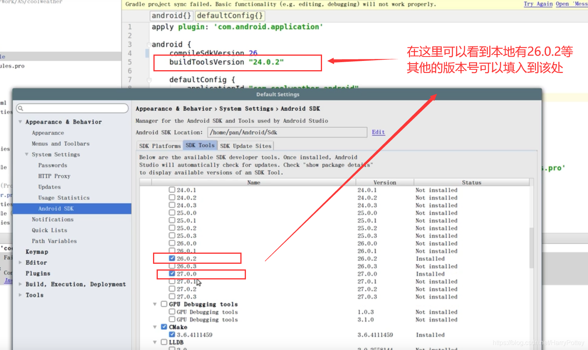Click the Android SDK Location path field
This screenshot has height=350, width=588.
click(287, 132)
